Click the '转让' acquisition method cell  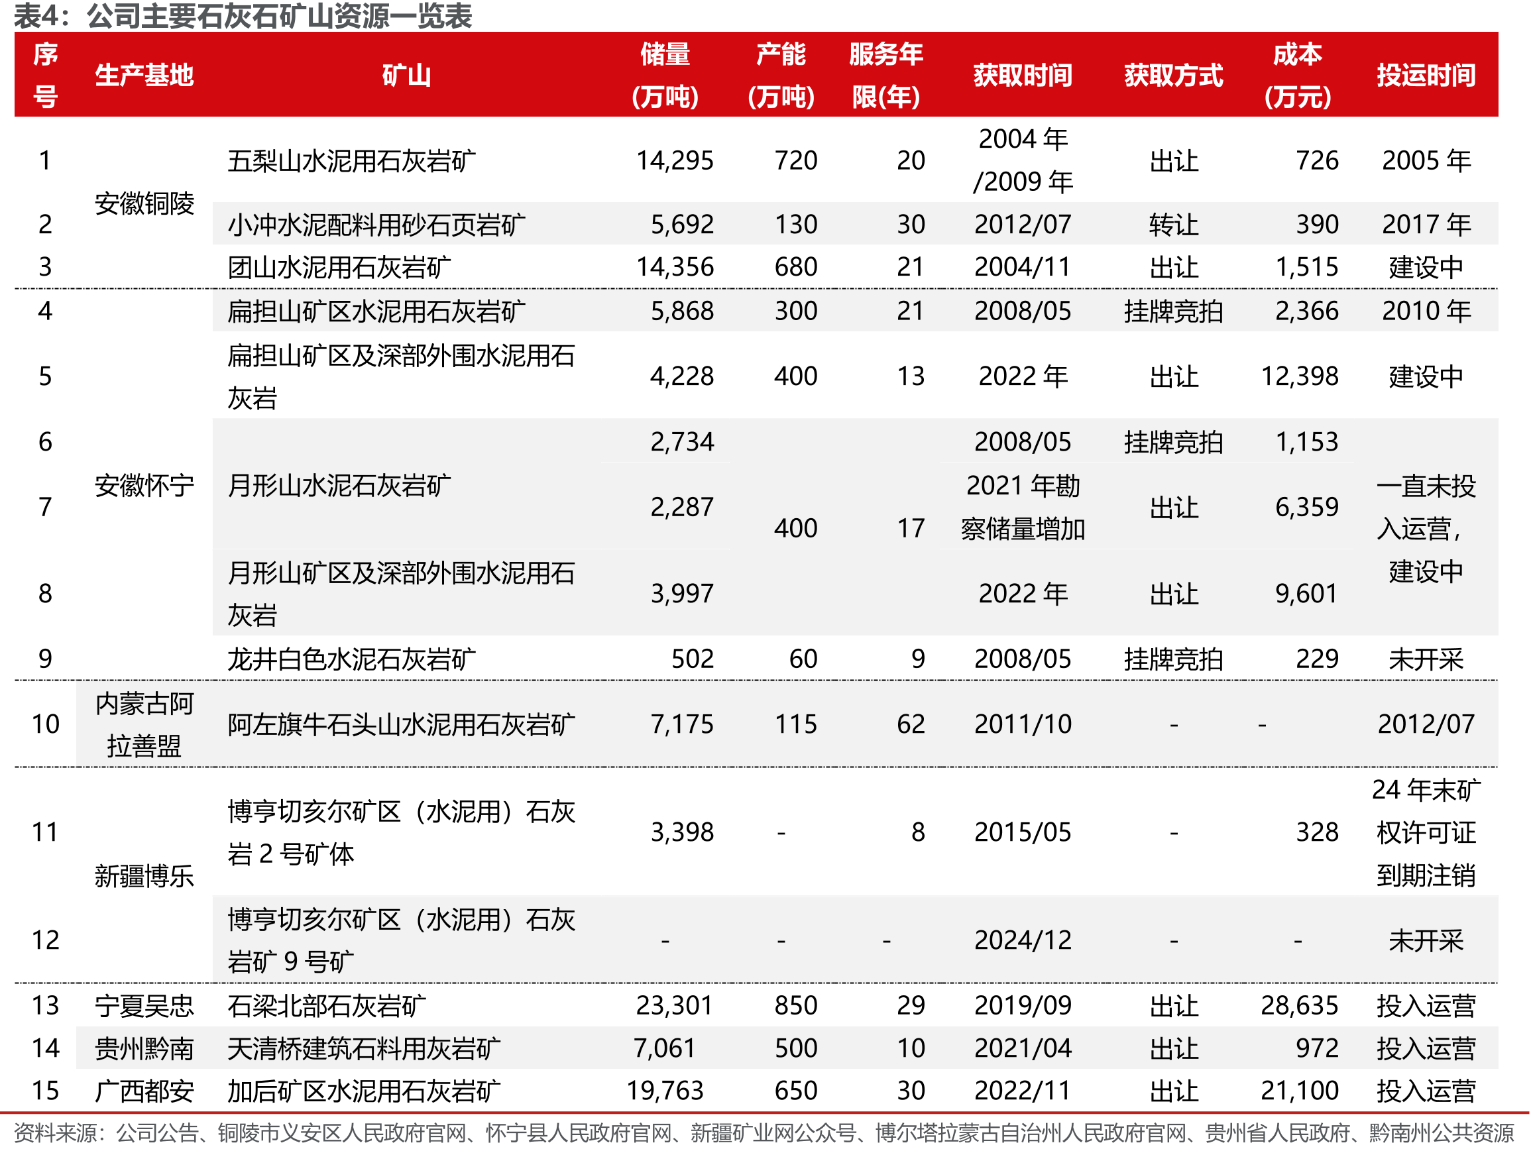[1173, 224]
